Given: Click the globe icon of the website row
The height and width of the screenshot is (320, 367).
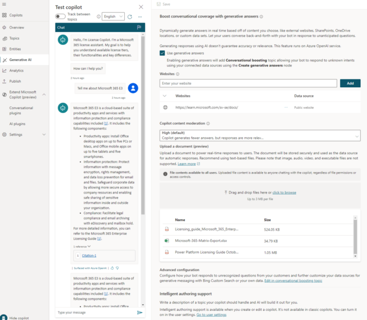Looking at the screenshot, I should coord(165,107).
